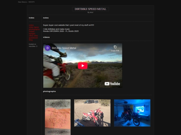Open the blog link in index
The height and width of the screenshot is (135, 181).
(x=31, y=40)
